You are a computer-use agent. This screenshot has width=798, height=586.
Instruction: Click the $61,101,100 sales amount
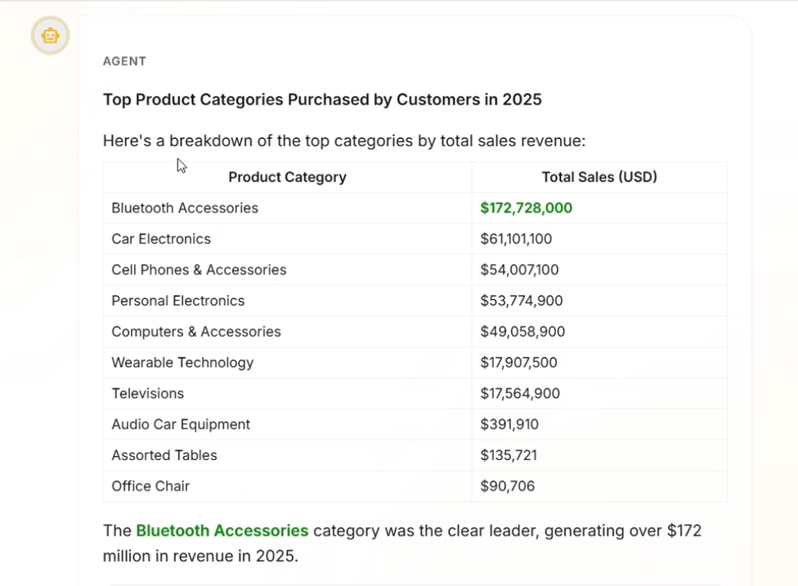[516, 239]
